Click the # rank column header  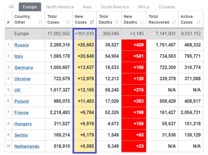(8, 22)
